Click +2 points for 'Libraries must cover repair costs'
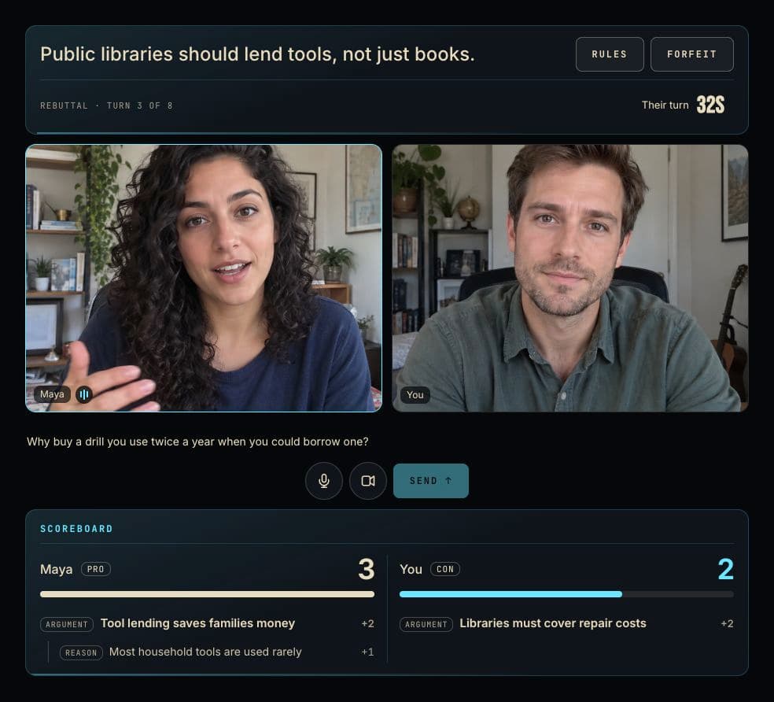This screenshot has height=702, width=774. (727, 623)
